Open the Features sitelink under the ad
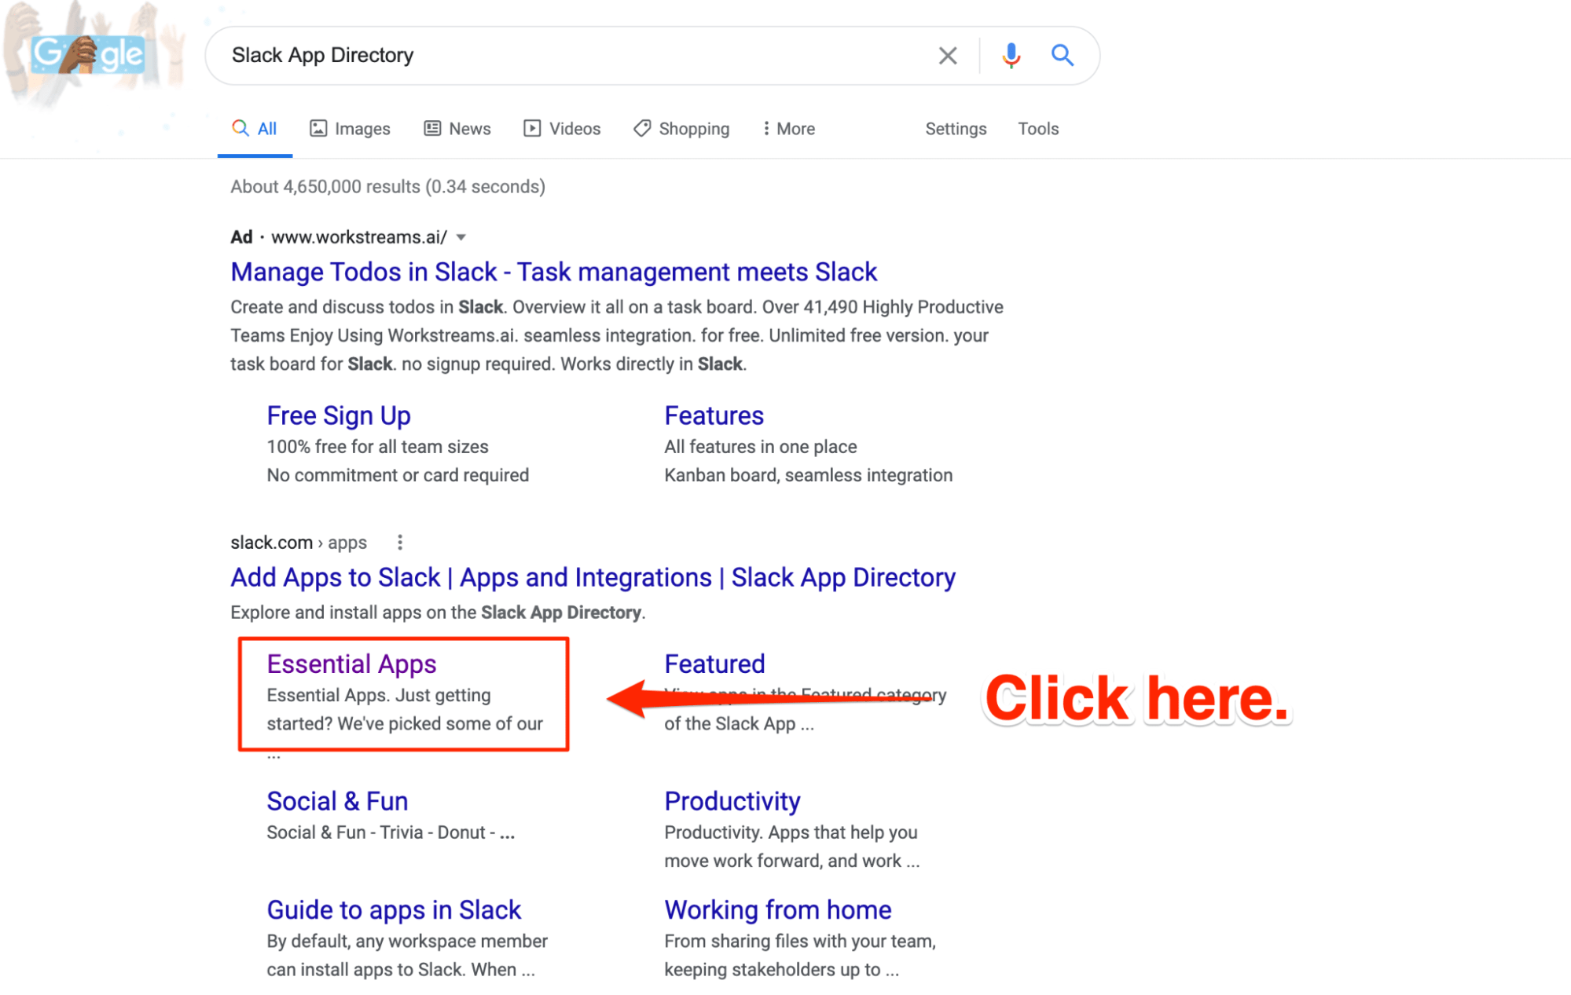 coord(714,415)
